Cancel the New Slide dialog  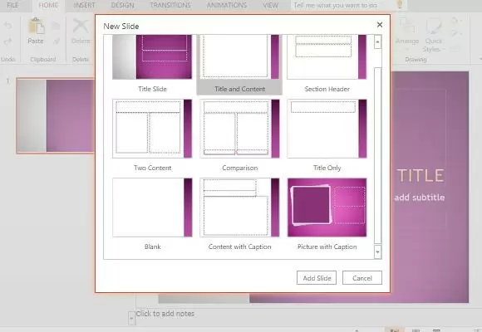click(362, 278)
